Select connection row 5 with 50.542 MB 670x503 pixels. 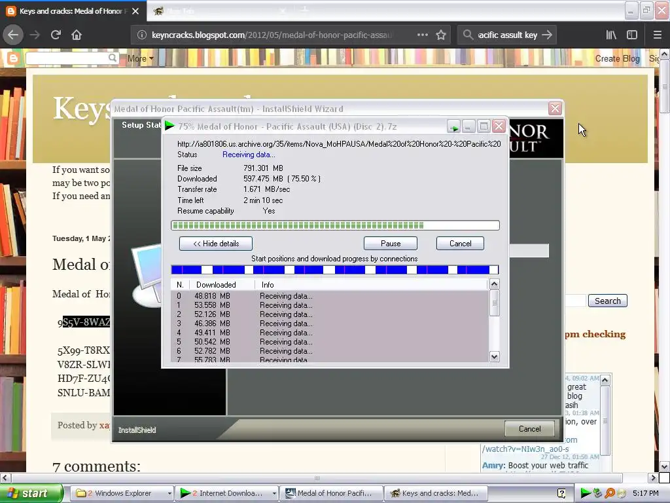click(x=330, y=342)
